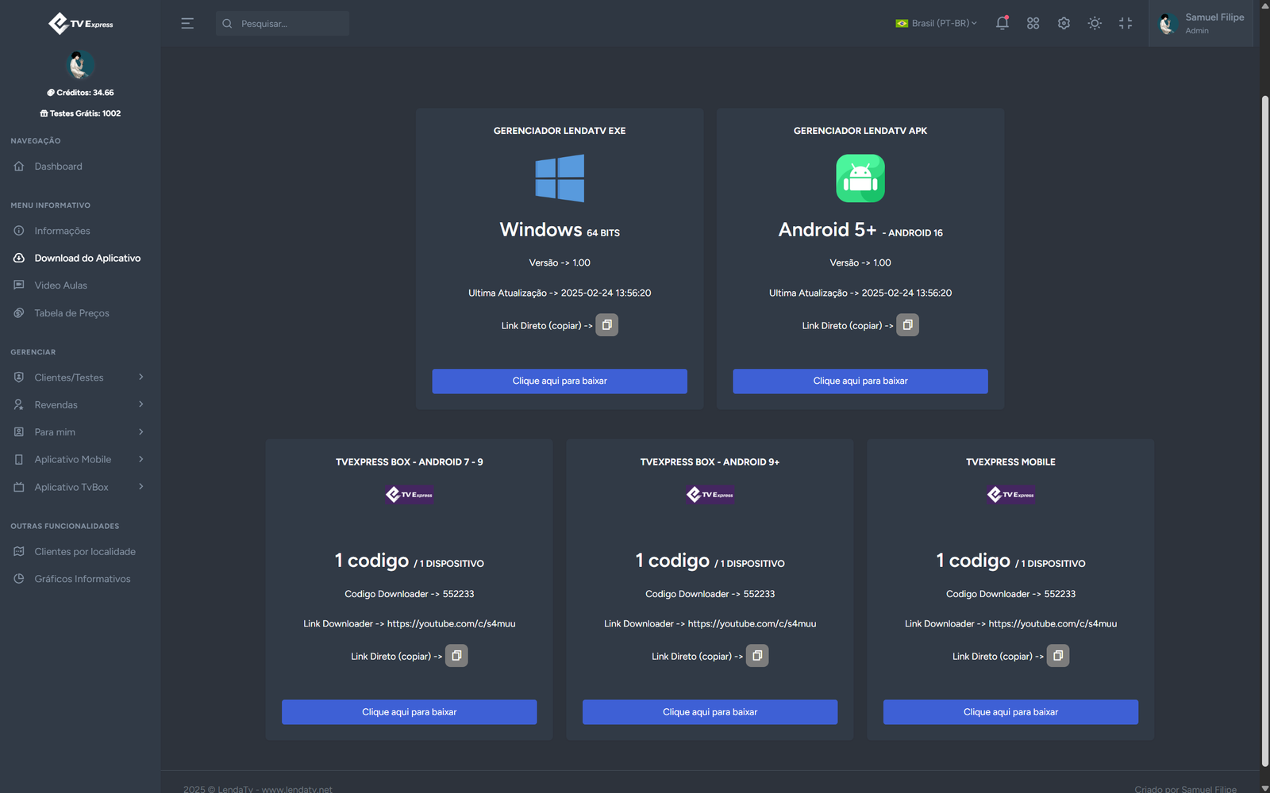This screenshot has width=1270, height=793.
Task: Copy direct link for TVExpress Box Android 9+
Action: pos(757,656)
